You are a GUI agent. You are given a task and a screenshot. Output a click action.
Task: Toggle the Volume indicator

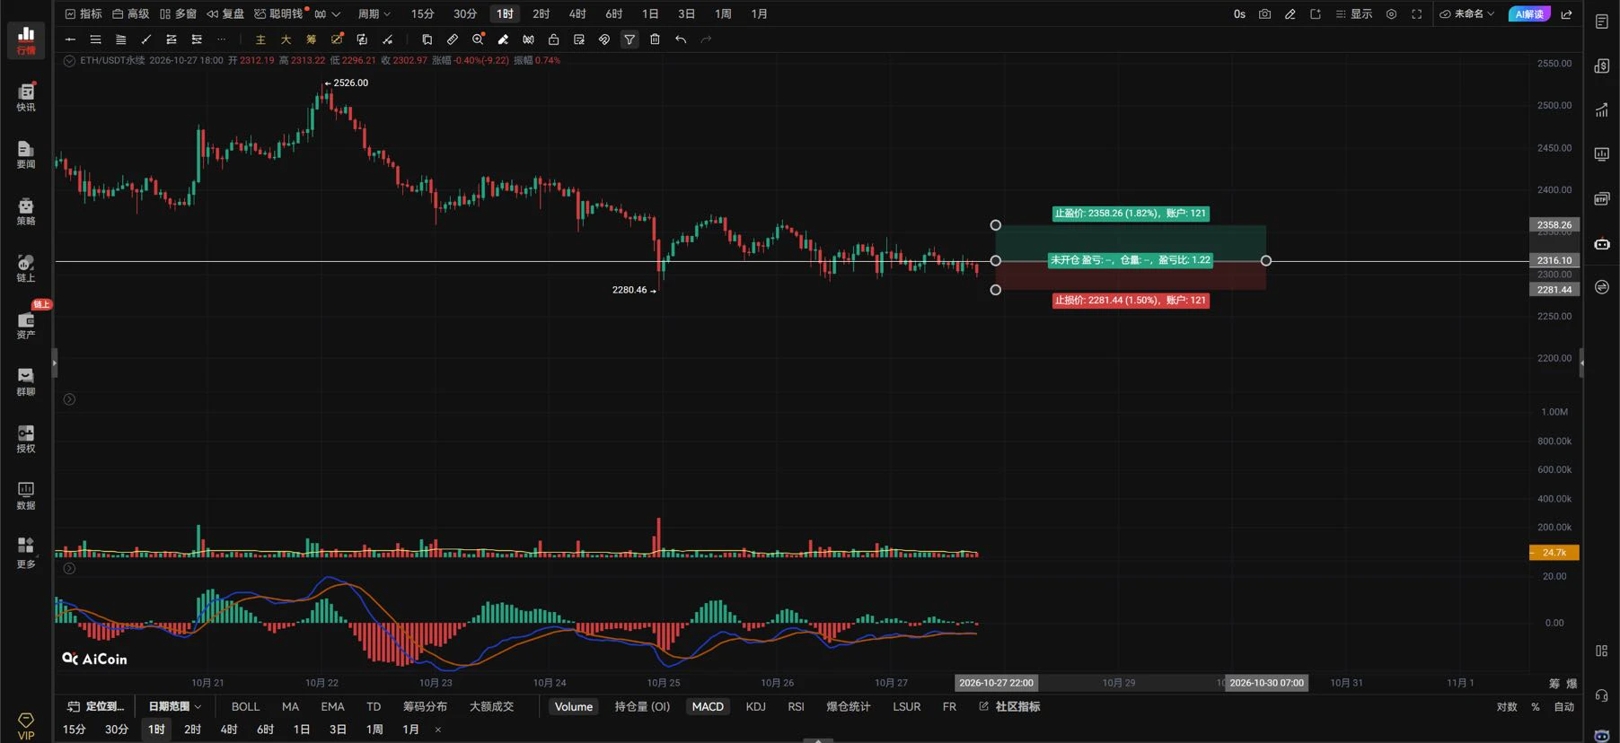pyautogui.click(x=574, y=707)
